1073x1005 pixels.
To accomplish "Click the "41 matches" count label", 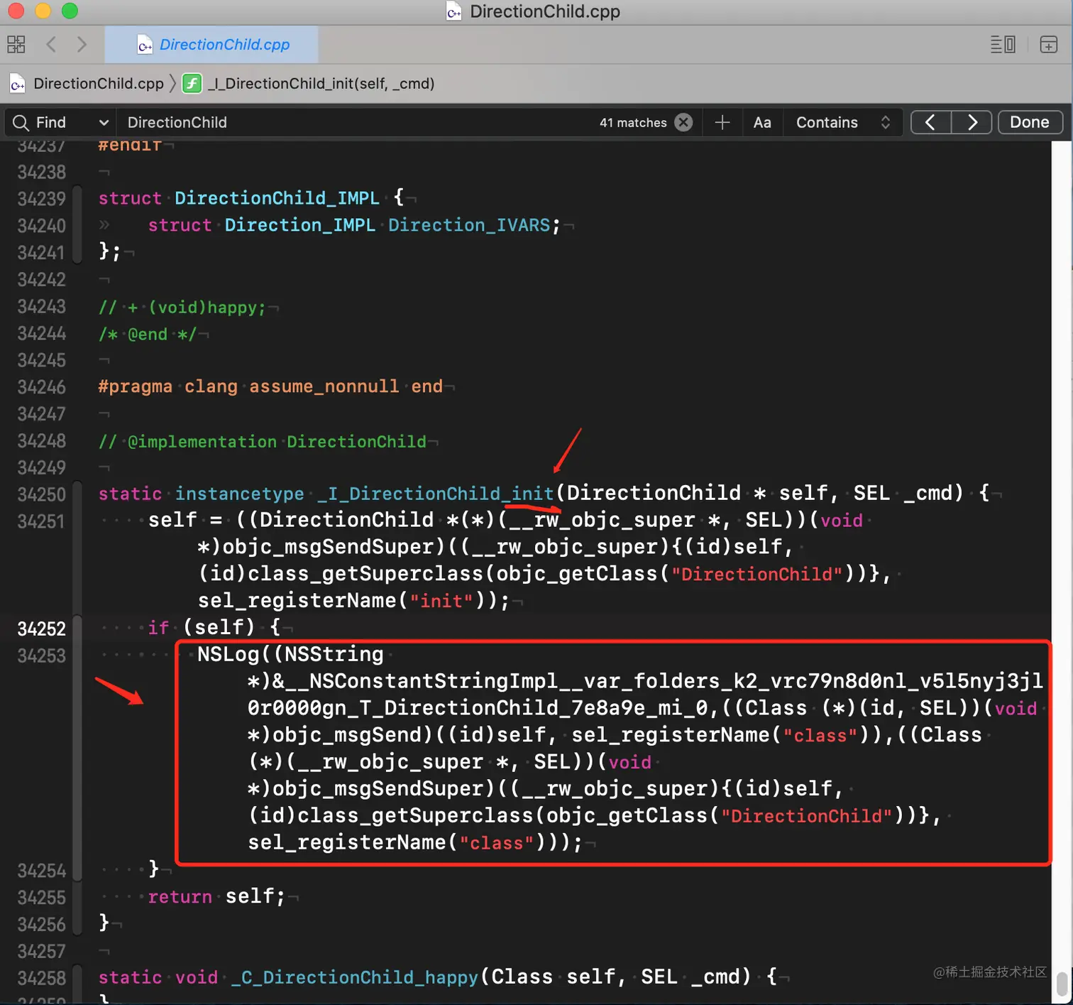I will [633, 123].
